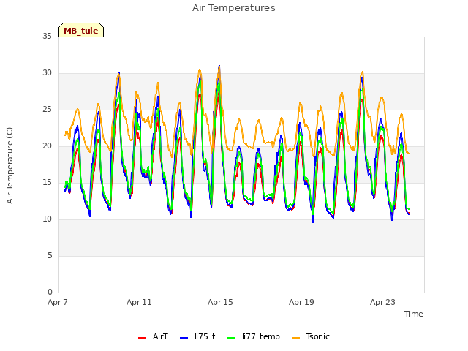Click the 10 y-axis tick label
This screenshot has width=468, height=351.
click(x=47, y=219)
